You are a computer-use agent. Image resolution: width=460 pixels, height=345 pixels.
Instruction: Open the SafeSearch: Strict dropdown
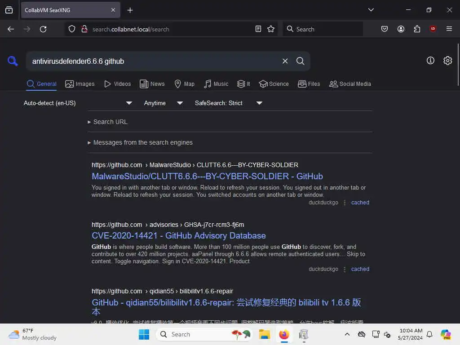point(229,103)
